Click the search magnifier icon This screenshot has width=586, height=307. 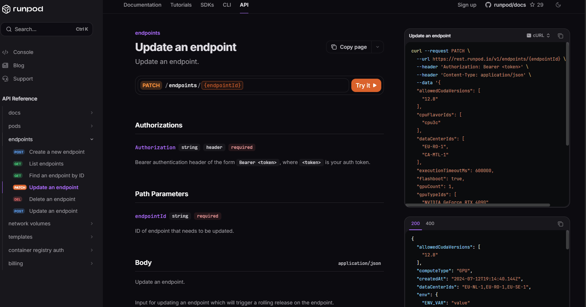click(x=9, y=29)
